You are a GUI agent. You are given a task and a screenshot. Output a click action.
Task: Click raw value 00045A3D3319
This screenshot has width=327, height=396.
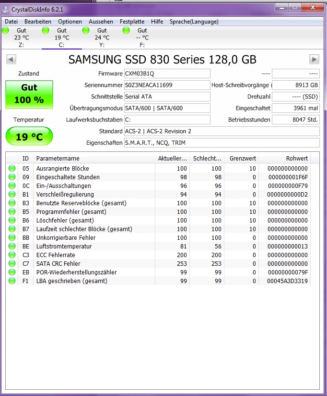pyautogui.click(x=288, y=281)
